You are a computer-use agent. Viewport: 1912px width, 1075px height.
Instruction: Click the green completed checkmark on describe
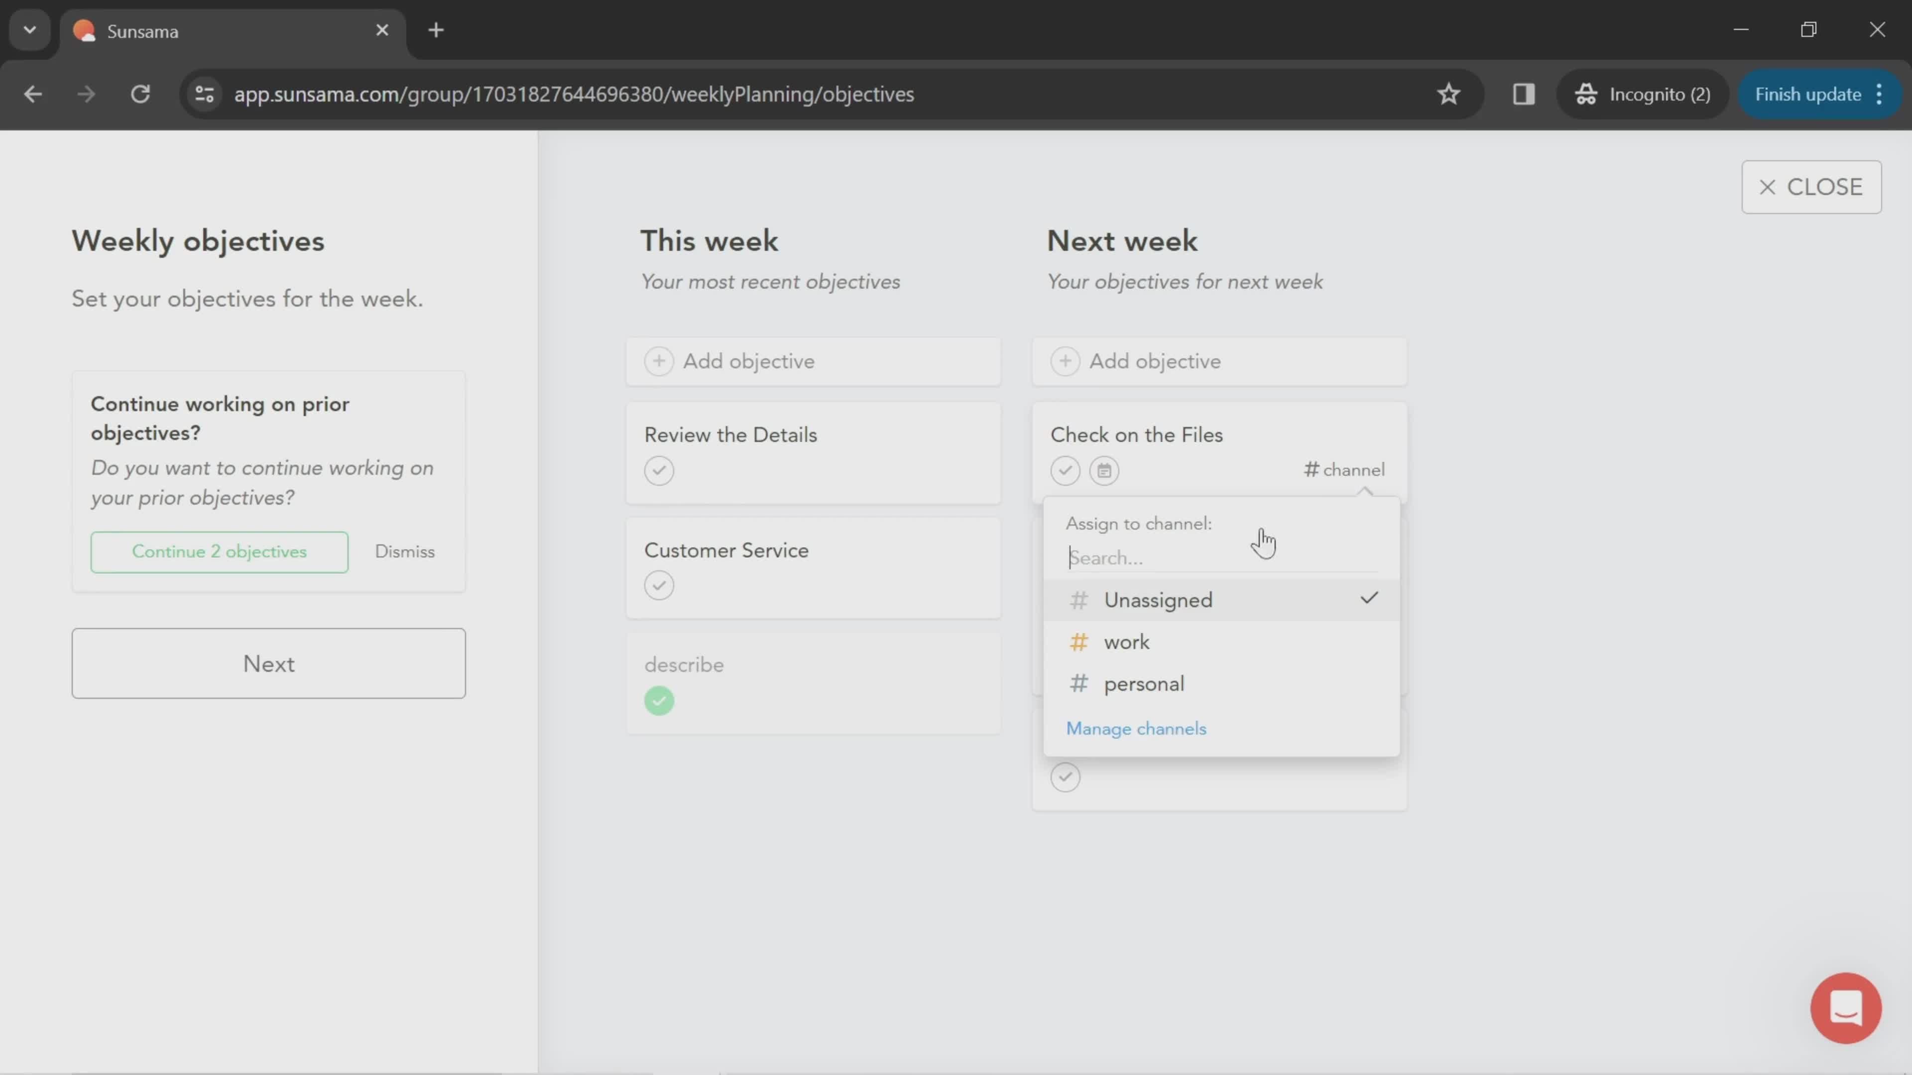tap(659, 700)
